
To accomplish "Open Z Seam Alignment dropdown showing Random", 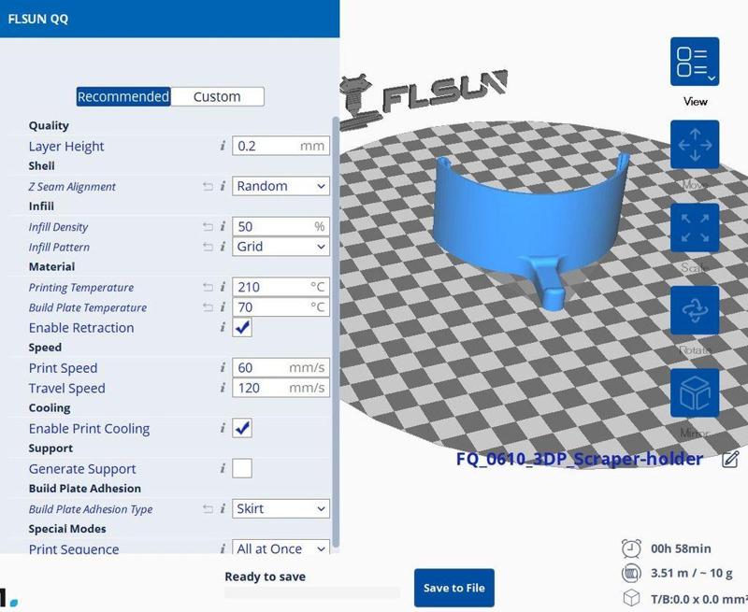I will point(281,186).
